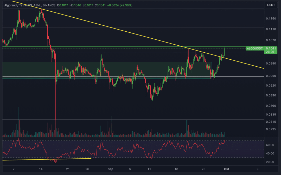
Task: Click the close value C0.1041
Action: pos(100,5)
